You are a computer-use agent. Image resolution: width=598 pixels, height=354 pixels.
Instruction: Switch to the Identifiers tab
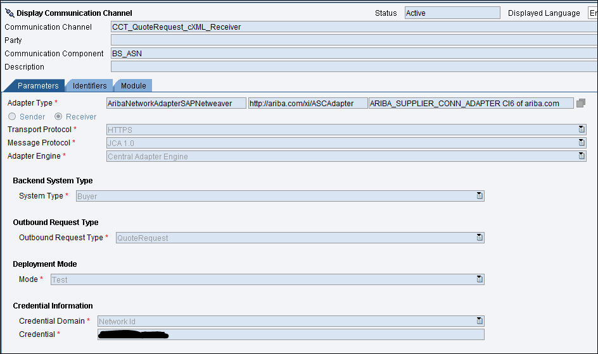point(89,85)
